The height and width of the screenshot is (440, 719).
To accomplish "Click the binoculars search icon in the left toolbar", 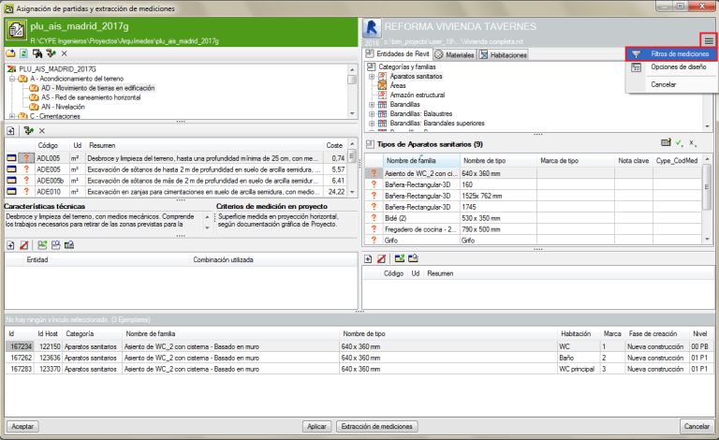I will (37, 53).
